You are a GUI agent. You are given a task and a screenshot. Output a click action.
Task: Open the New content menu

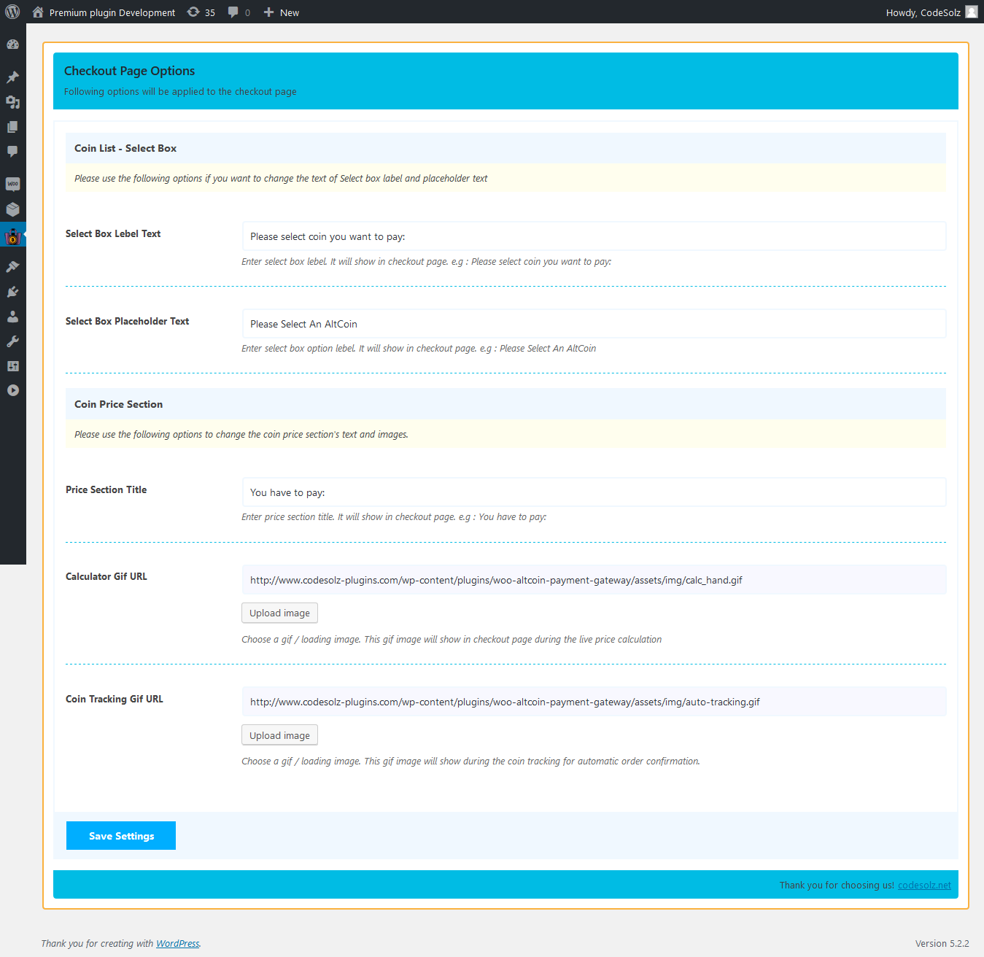pos(282,12)
